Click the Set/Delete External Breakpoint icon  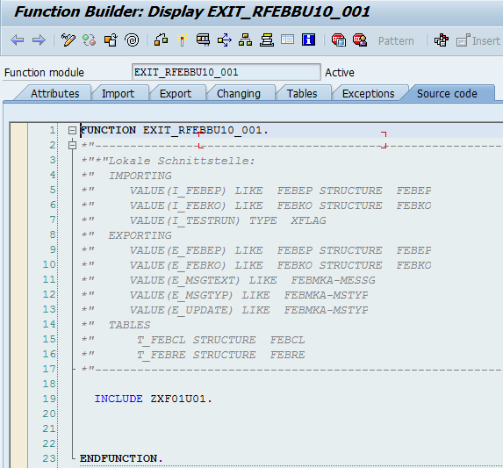(x=360, y=40)
